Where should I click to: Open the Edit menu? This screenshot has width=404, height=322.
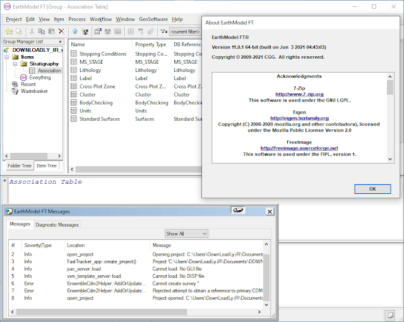(30, 19)
